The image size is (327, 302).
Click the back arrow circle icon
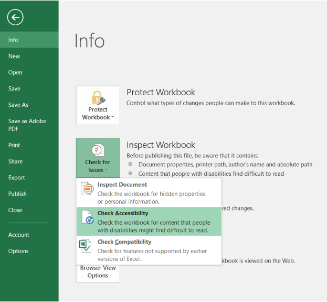click(15, 17)
